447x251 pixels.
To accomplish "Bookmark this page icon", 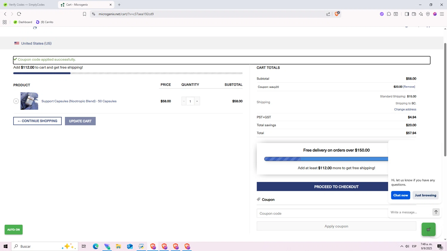I will coord(84,14).
